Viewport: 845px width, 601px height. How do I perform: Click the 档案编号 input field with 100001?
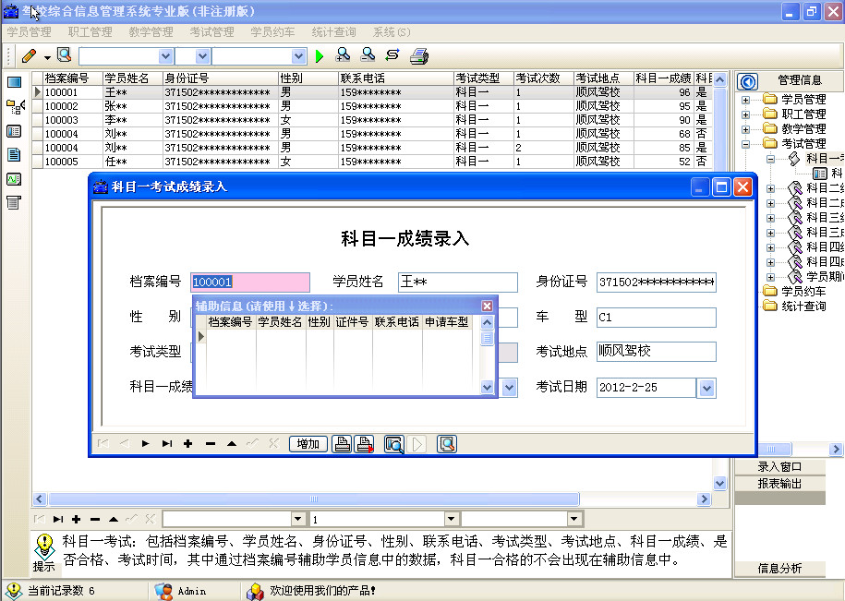coord(250,282)
